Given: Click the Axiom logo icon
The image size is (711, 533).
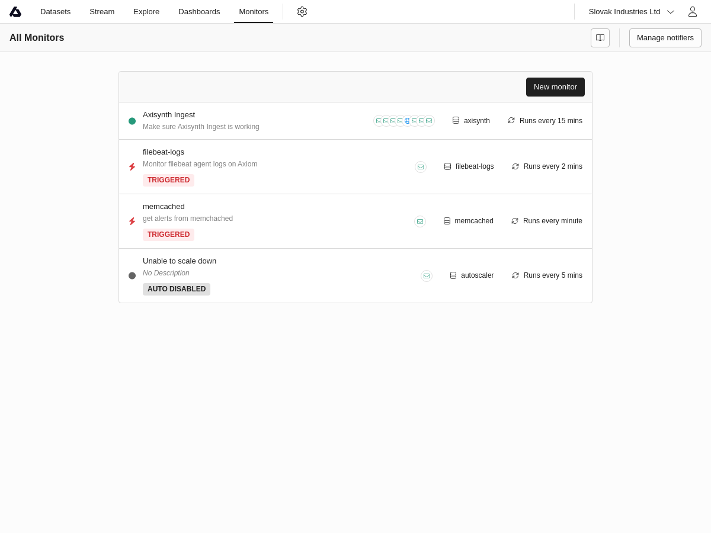Looking at the screenshot, I should coord(15,12).
